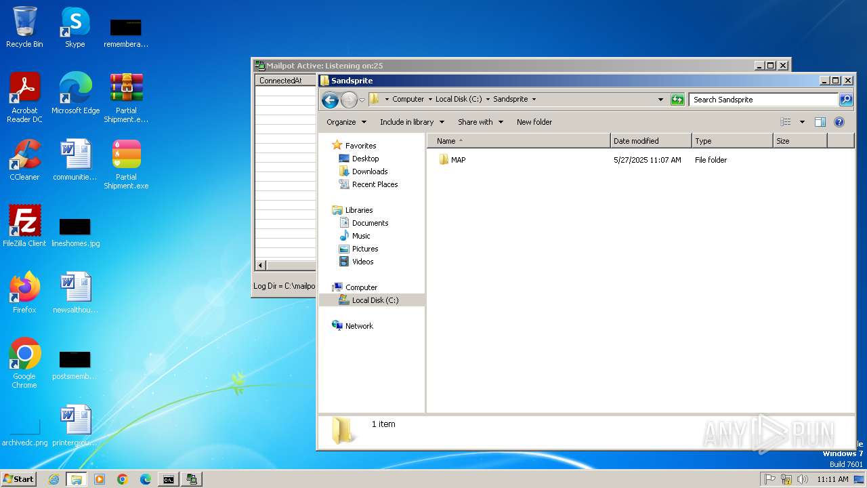The height and width of the screenshot is (488, 867).
Task: Click the Forward navigation arrow in Explorer
Action: tap(349, 100)
